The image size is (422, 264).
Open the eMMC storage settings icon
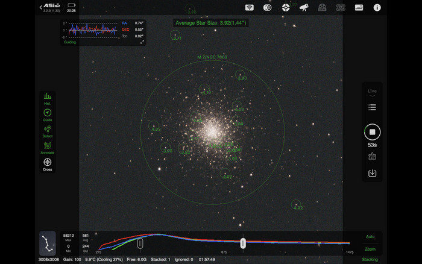coord(359,8)
